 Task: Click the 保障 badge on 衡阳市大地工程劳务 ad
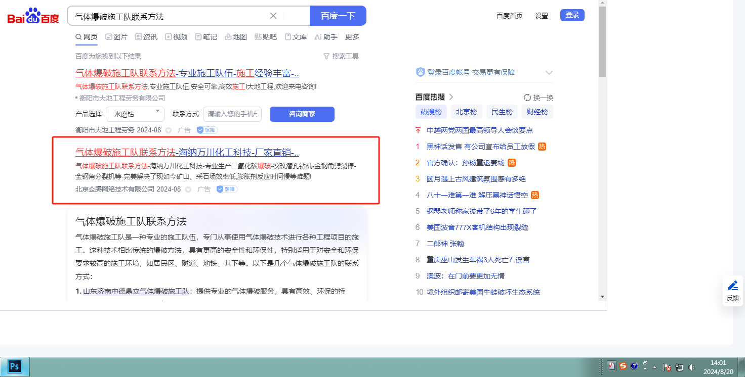tap(208, 130)
